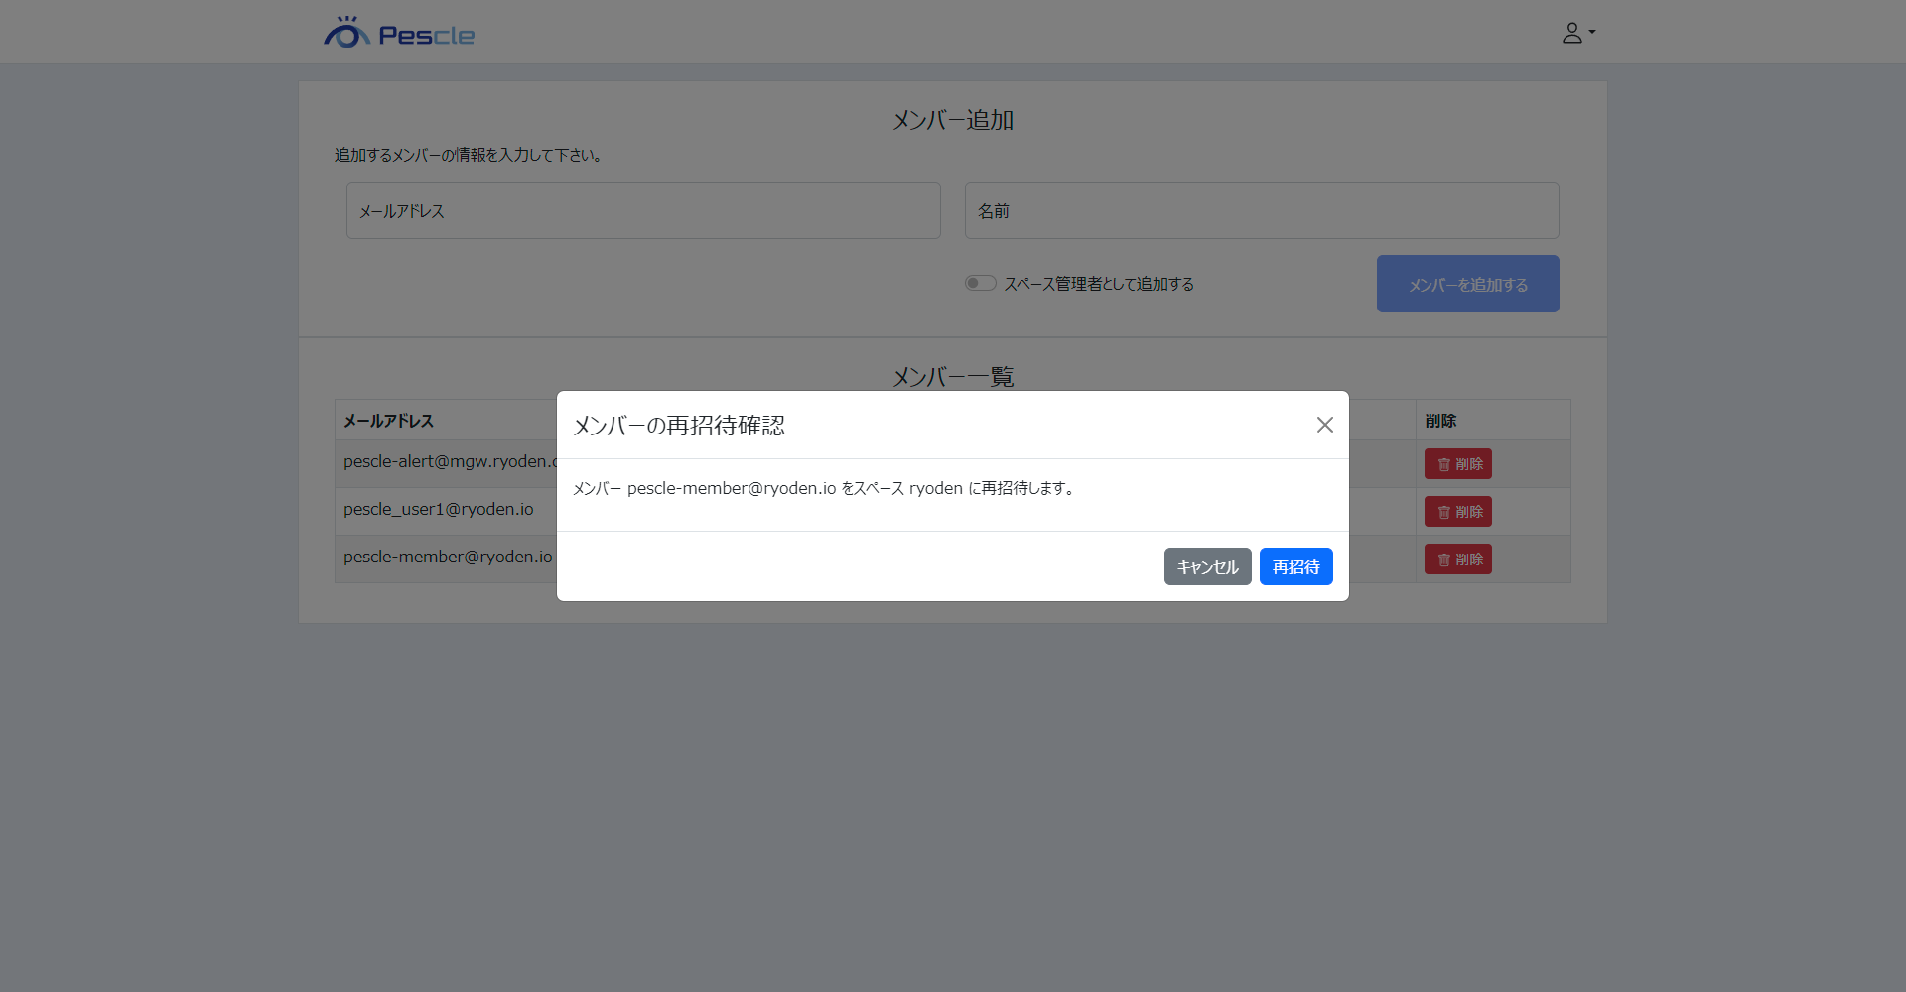Close the re-invite confirmation dialog with X

click(x=1324, y=425)
